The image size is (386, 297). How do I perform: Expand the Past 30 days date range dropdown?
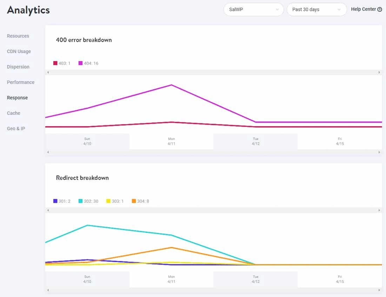(316, 9)
